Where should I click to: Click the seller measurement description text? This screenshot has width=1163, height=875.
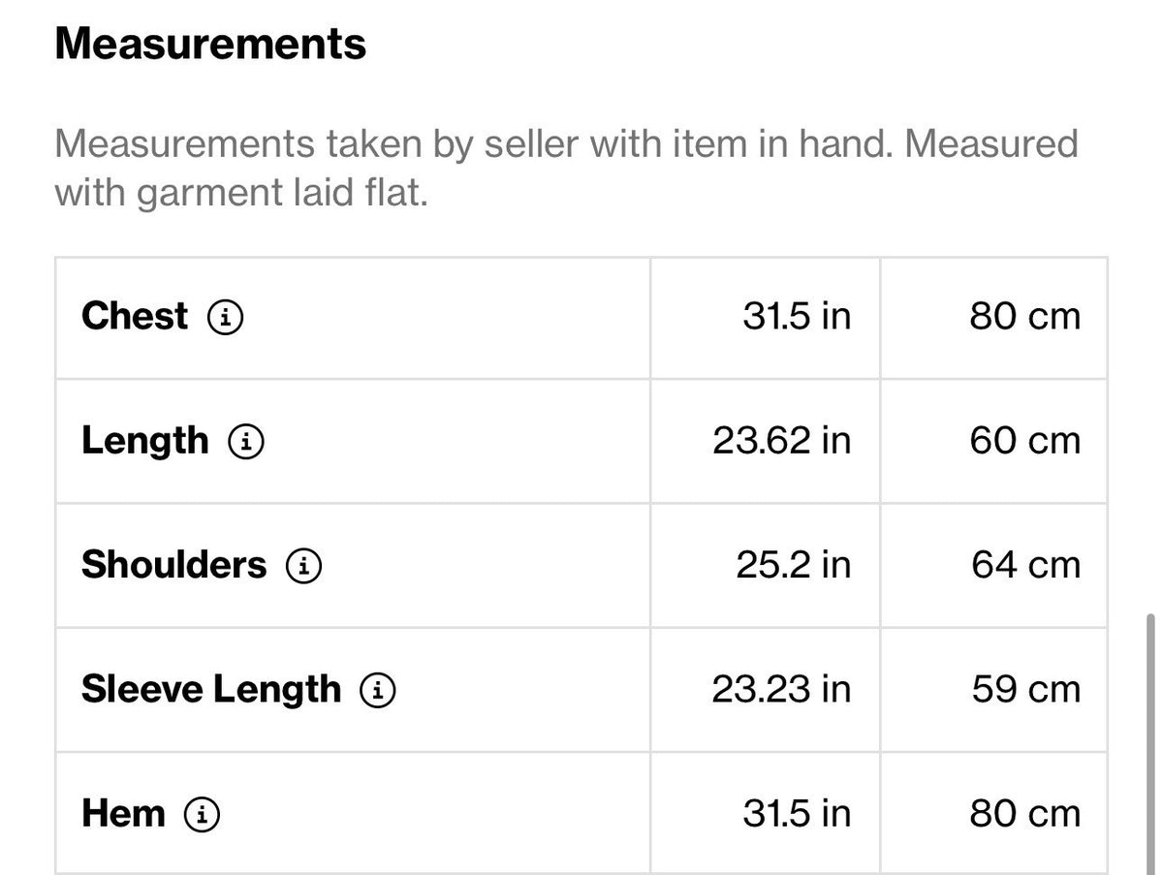pos(566,169)
